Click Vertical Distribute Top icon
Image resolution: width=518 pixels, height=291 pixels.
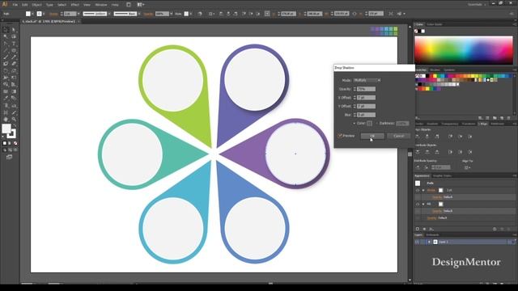pos(418,152)
